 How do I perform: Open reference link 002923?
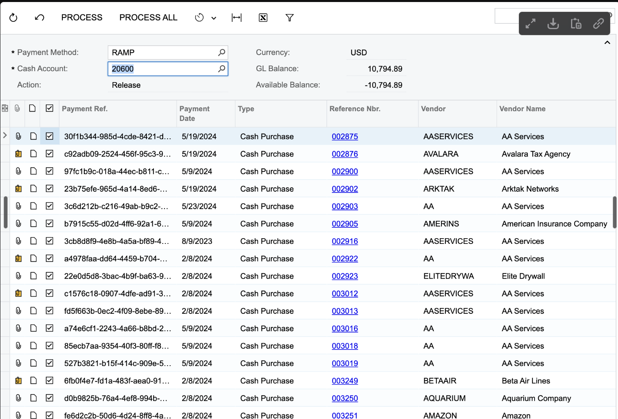click(345, 276)
